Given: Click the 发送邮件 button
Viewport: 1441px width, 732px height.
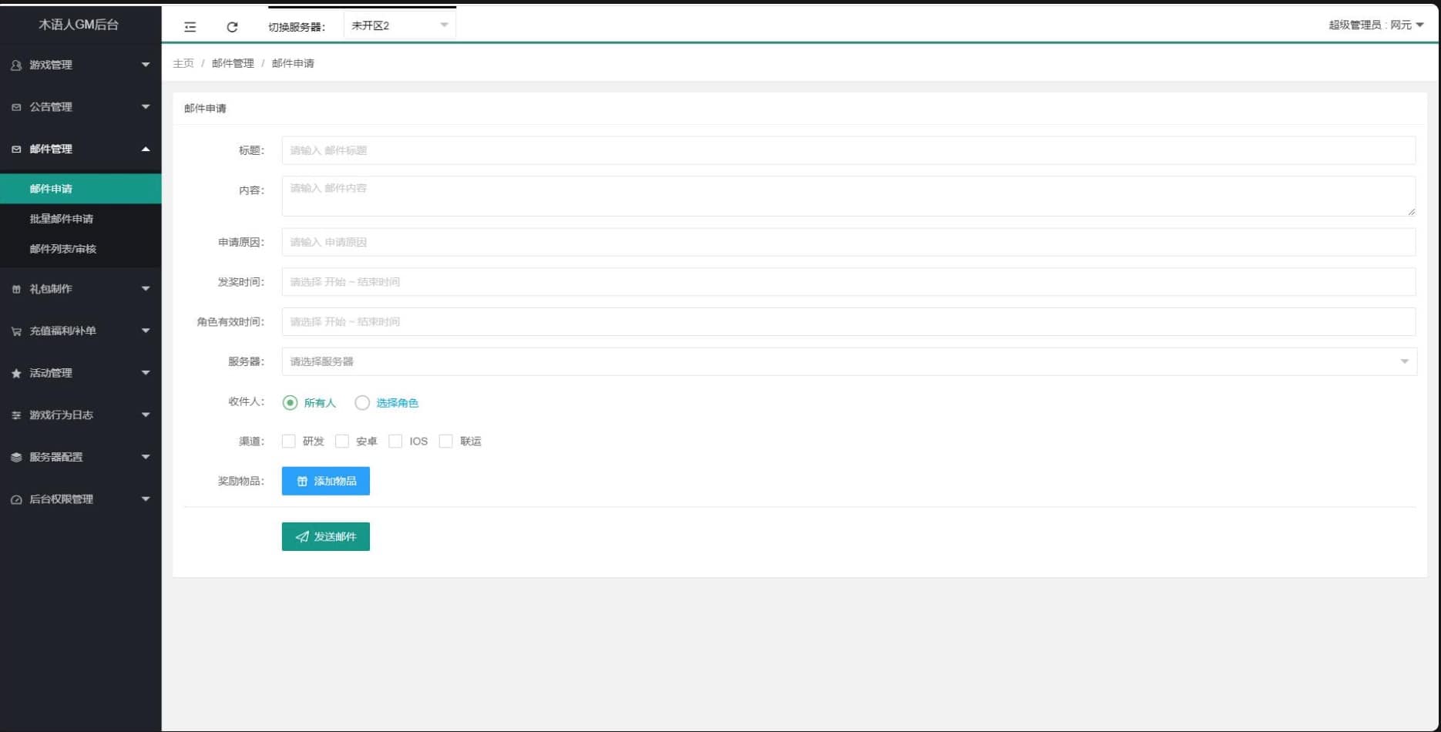Looking at the screenshot, I should [x=326, y=536].
